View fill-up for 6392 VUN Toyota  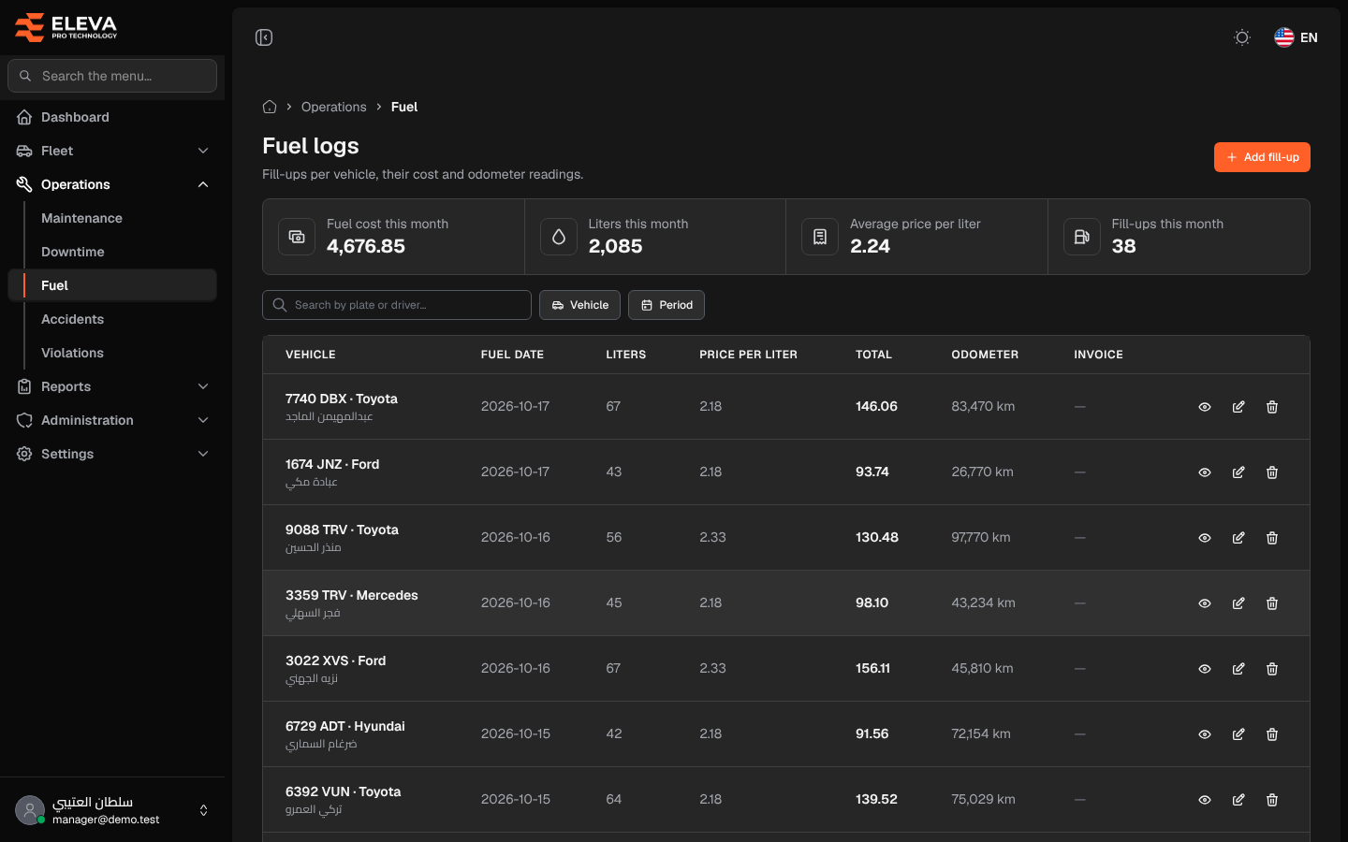click(x=1205, y=800)
